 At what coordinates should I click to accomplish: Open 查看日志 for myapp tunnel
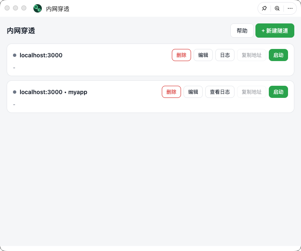(x=220, y=92)
